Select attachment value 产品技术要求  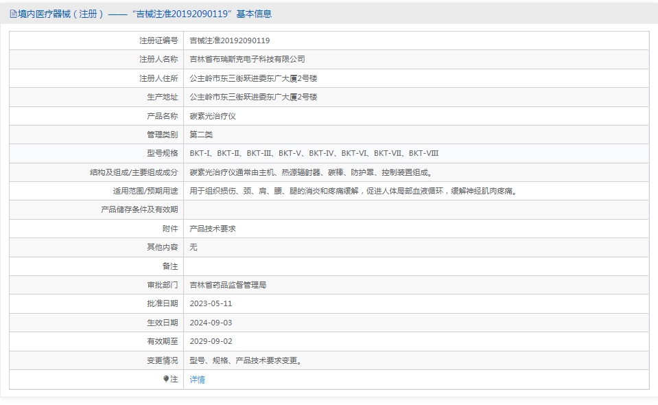click(213, 229)
